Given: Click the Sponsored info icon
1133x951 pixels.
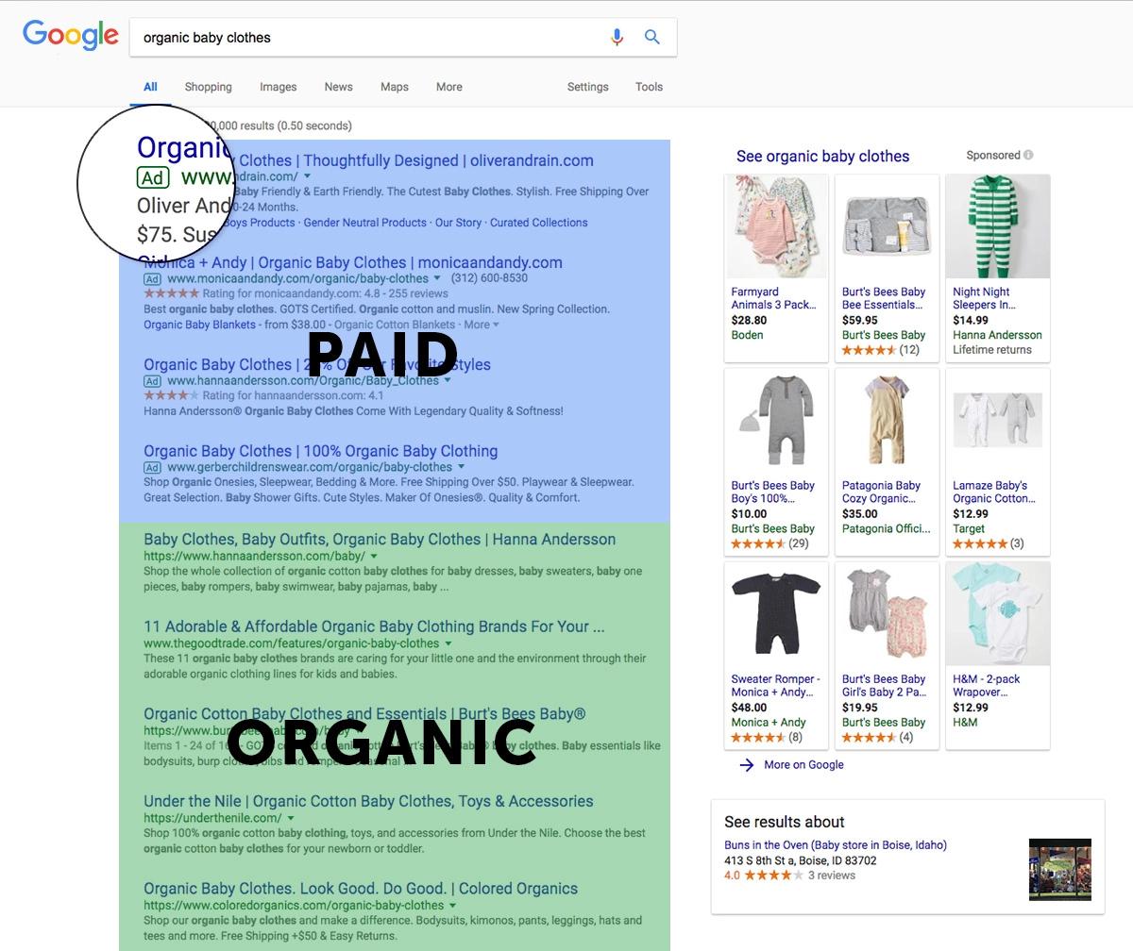Looking at the screenshot, I should (1028, 155).
